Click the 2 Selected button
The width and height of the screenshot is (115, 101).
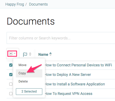tap(29, 91)
